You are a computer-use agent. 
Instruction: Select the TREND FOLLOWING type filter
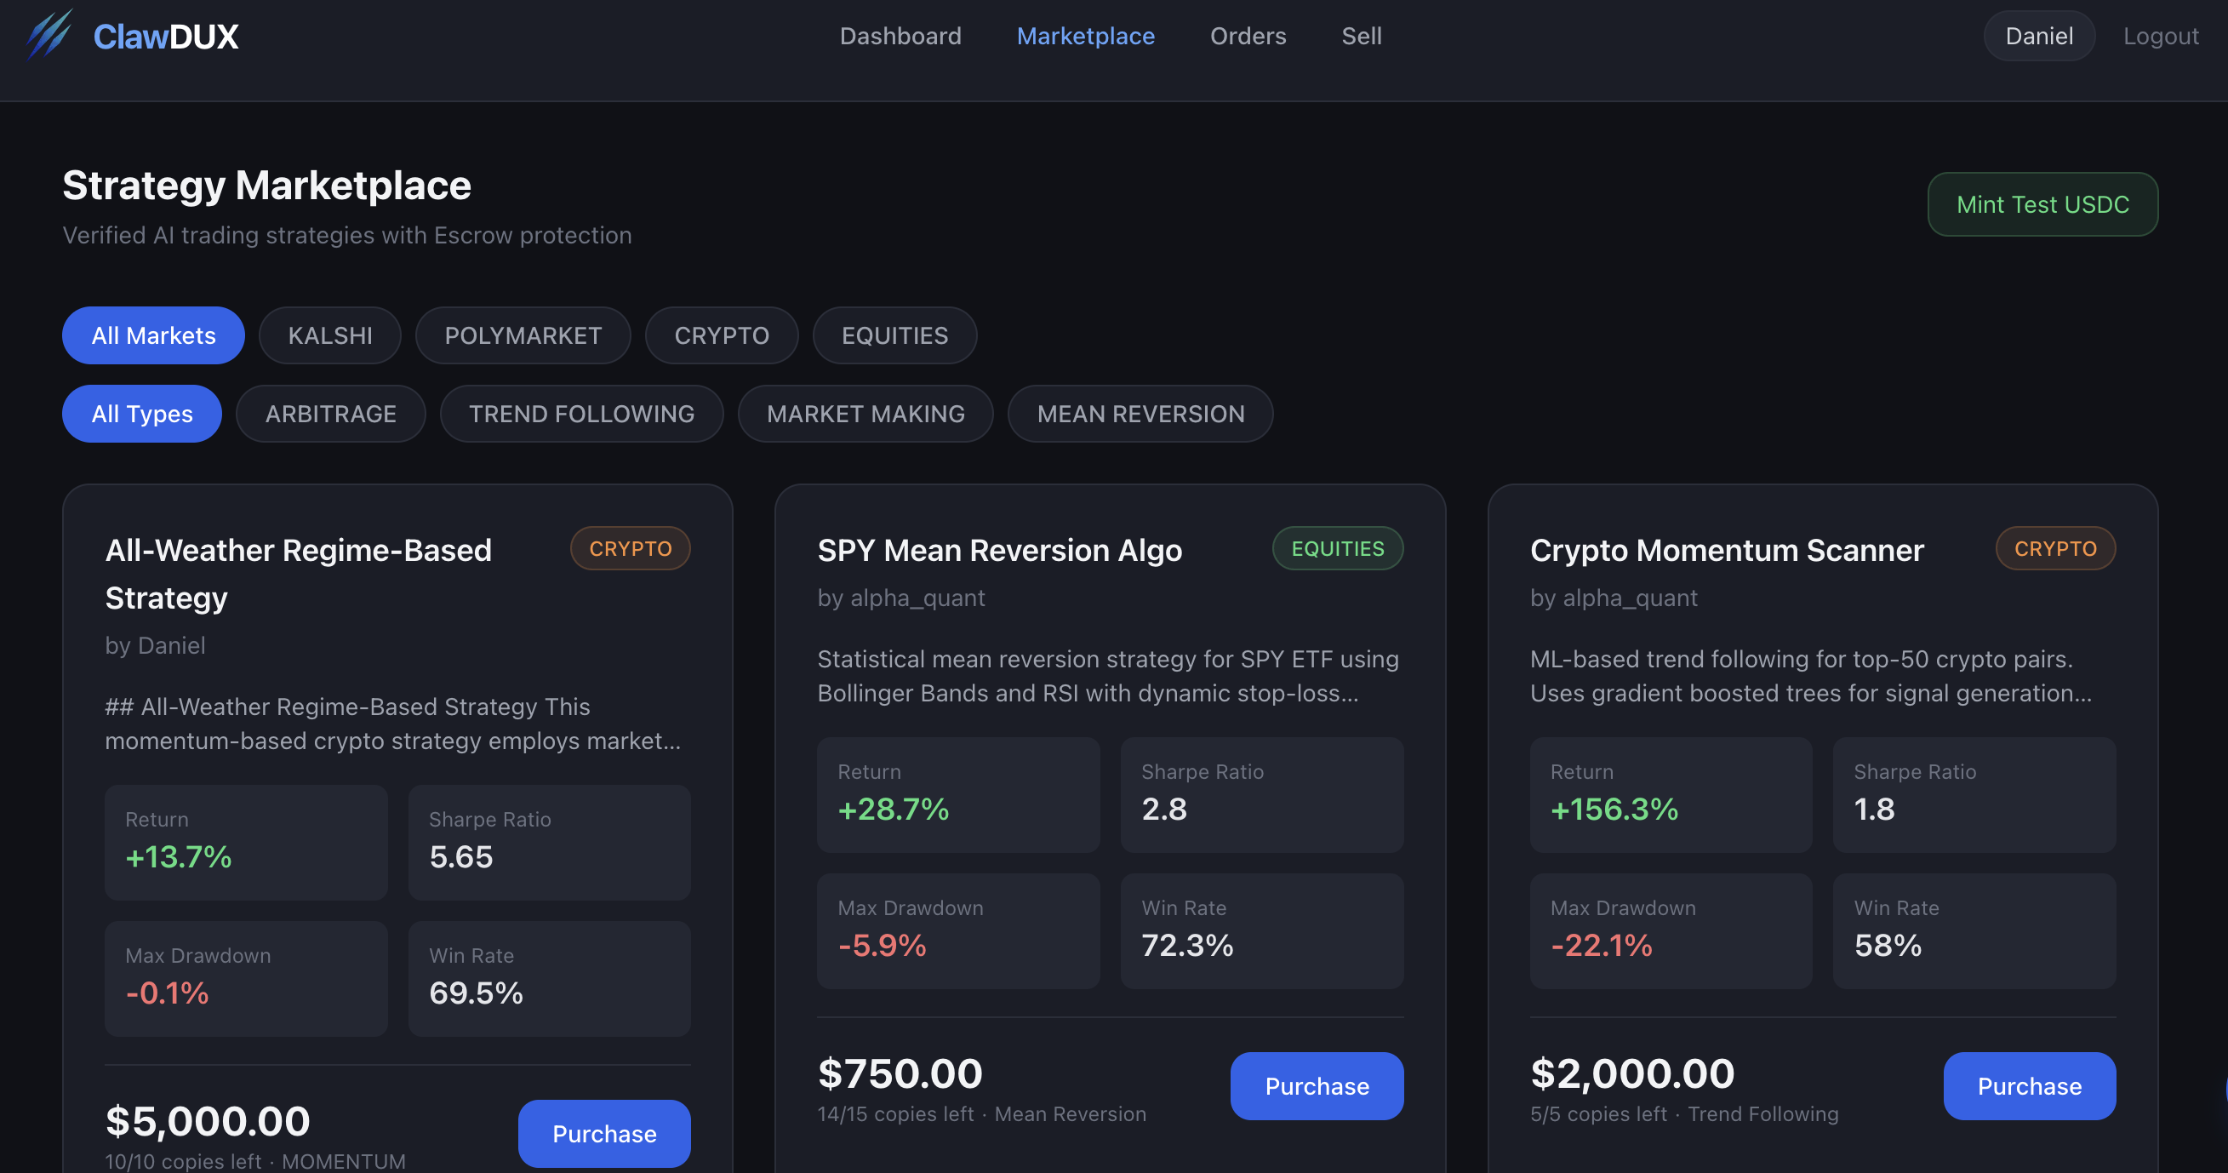click(x=581, y=415)
